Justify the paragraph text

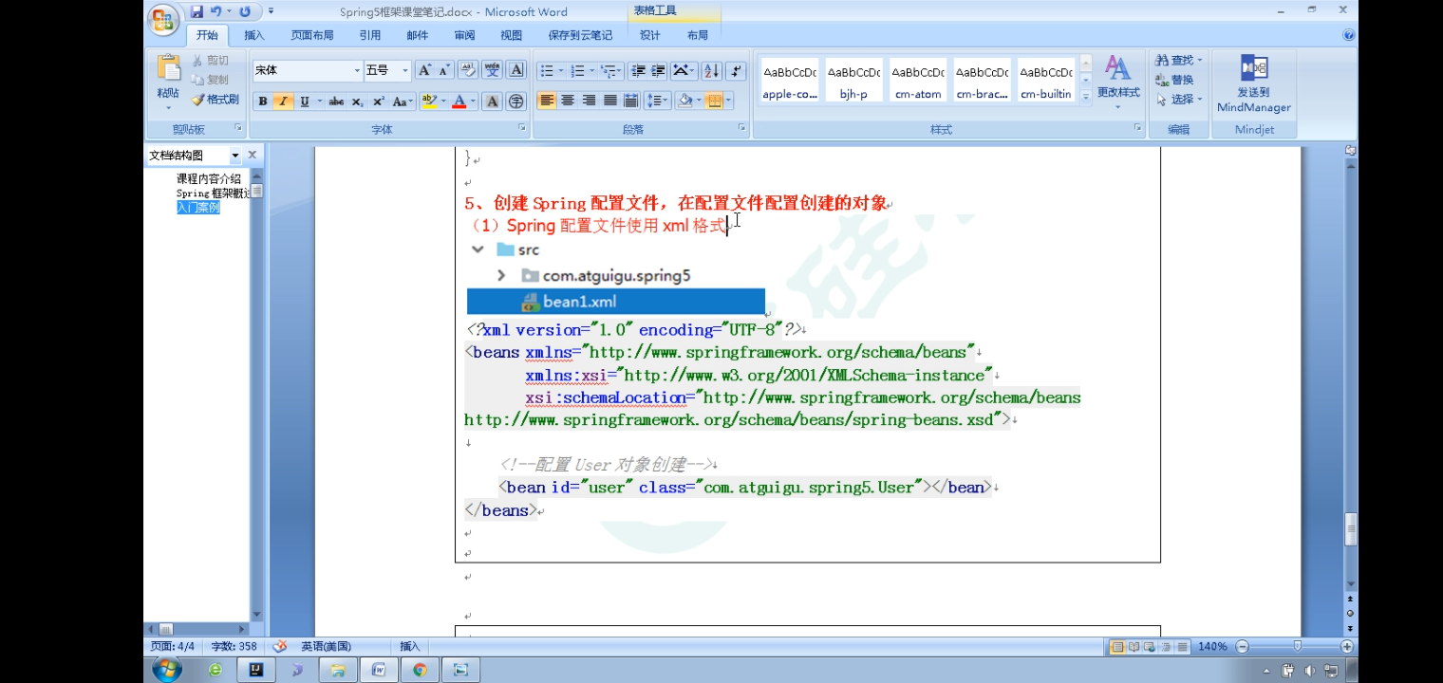tap(610, 101)
